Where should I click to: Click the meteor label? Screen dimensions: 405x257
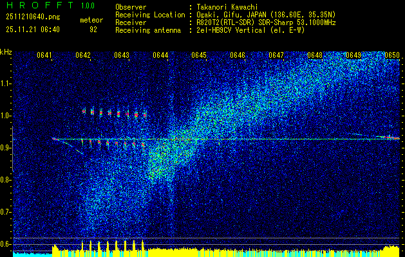tap(91, 20)
